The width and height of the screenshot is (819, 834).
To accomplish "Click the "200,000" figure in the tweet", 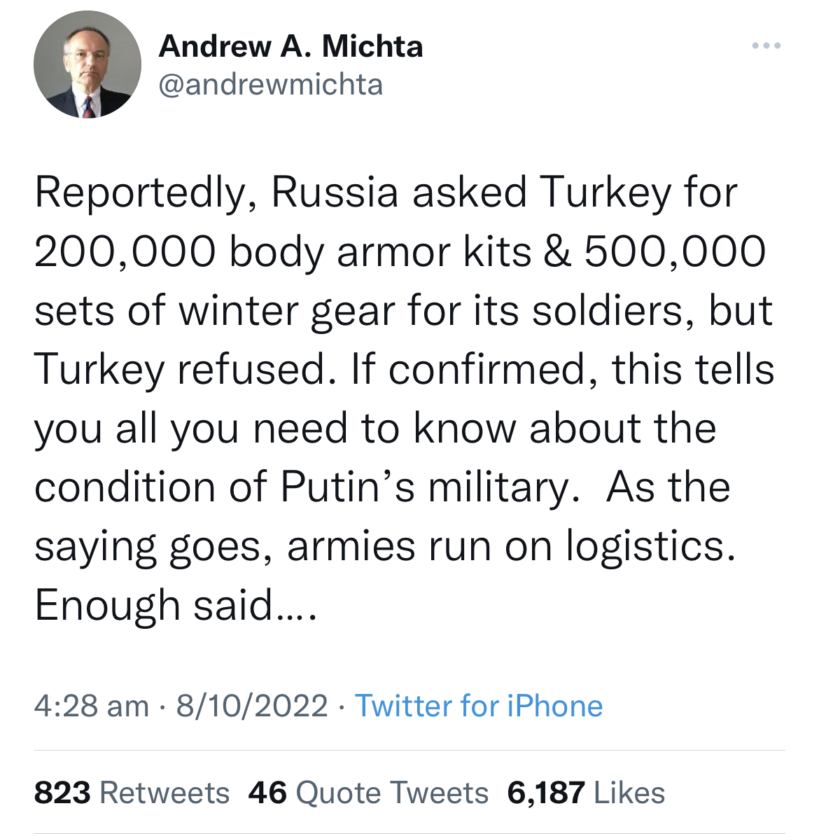I will click(x=125, y=251).
